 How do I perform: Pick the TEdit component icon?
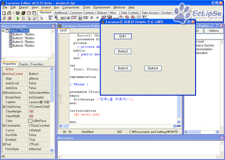74,18
